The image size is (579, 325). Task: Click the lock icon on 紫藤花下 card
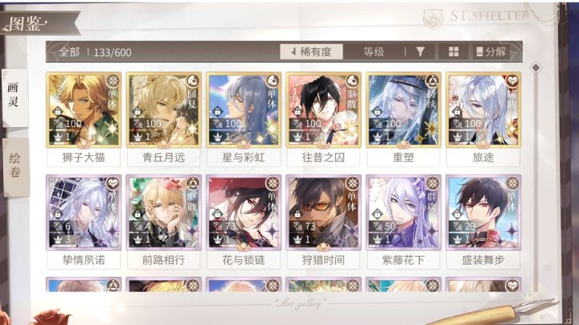click(377, 213)
